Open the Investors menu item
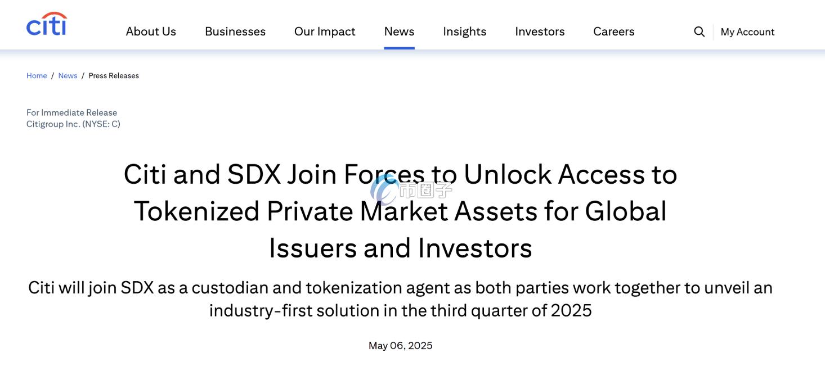The height and width of the screenshot is (380, 825). (540, 31)
